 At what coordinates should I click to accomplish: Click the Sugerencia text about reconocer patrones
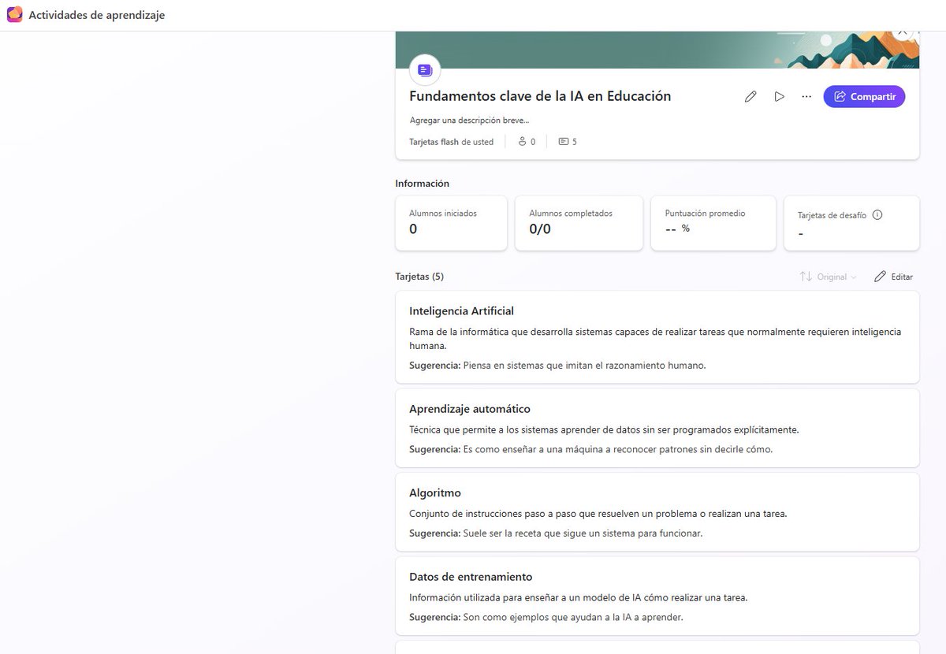click(x=591, y=449)
